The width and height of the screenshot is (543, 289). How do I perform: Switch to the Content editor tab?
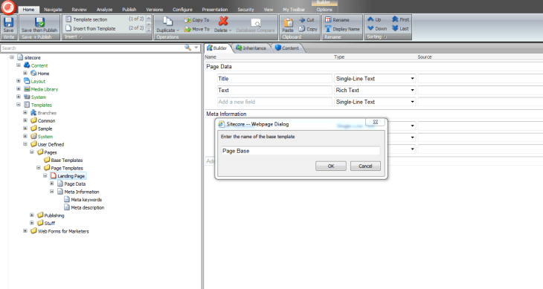point(287,48)
